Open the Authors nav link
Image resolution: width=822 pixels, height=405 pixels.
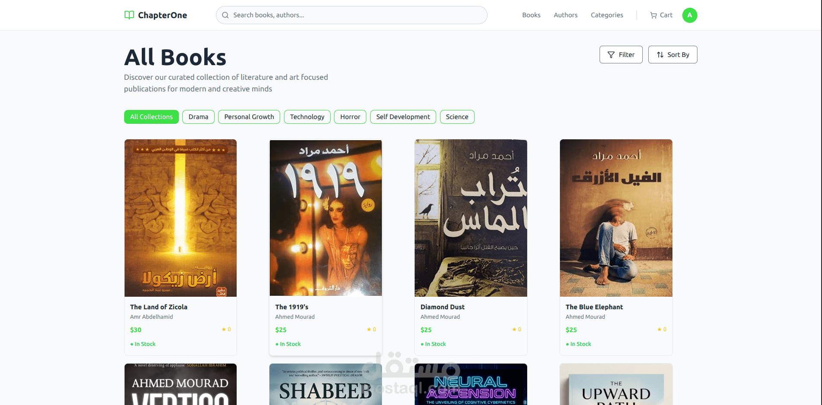566,15
